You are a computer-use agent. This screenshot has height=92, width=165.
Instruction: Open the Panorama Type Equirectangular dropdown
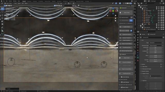(155, 45)
